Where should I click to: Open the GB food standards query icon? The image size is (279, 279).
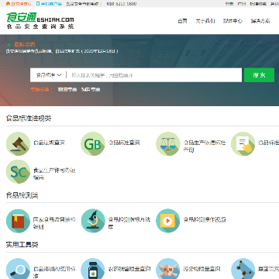[x=93, y=143]
